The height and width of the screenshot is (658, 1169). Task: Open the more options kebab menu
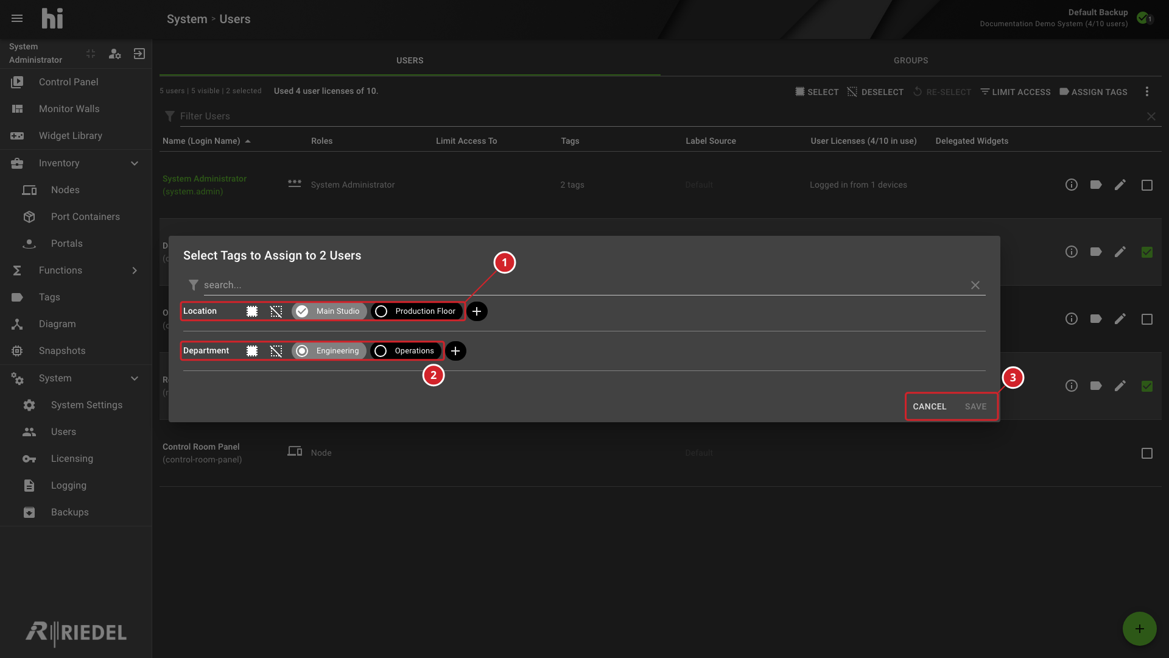point(1147,91)
